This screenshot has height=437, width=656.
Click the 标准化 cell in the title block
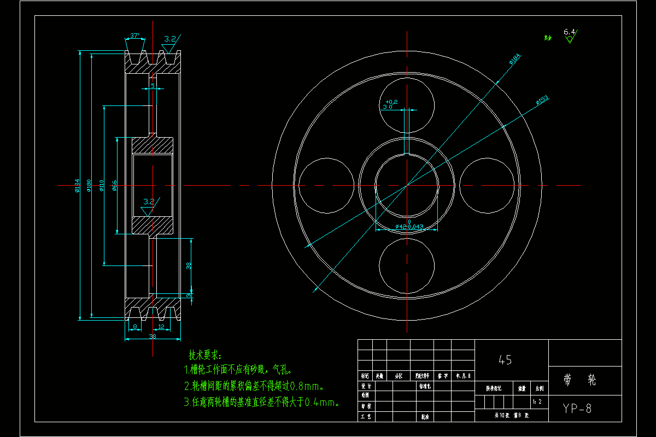click(x=425, y=385)
